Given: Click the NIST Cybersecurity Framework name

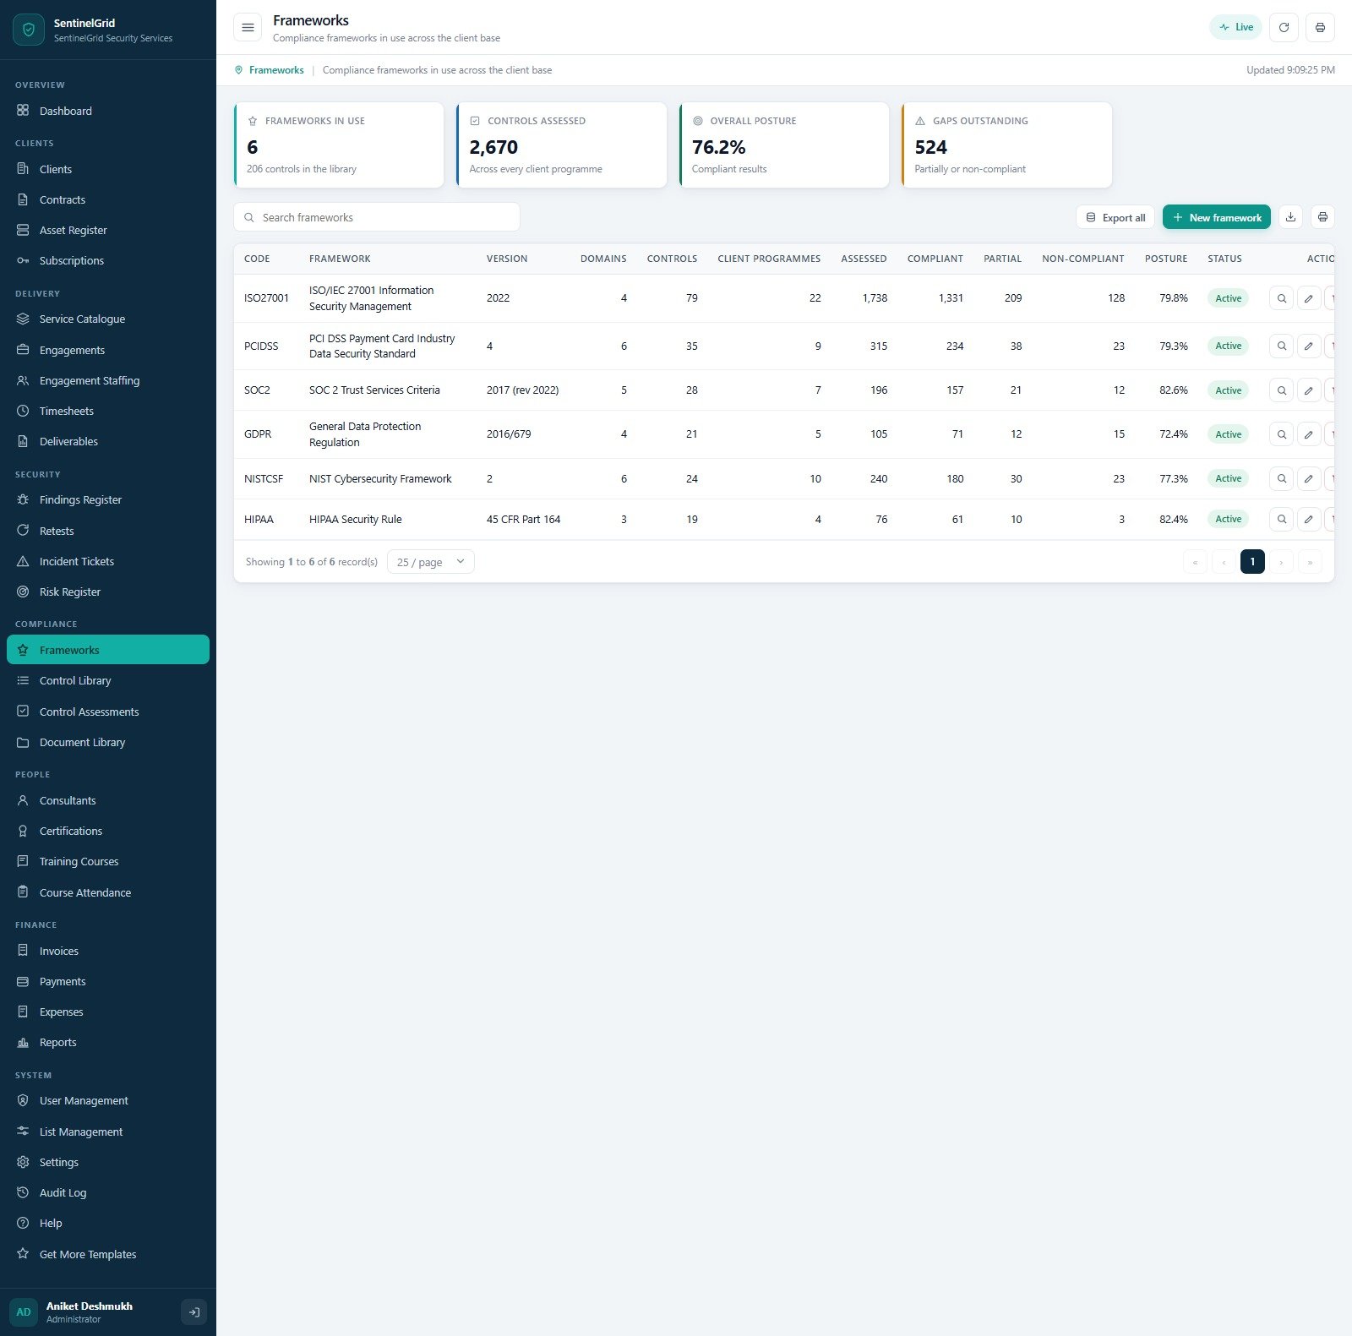Looking at the screenshot, I should (380, 478).
